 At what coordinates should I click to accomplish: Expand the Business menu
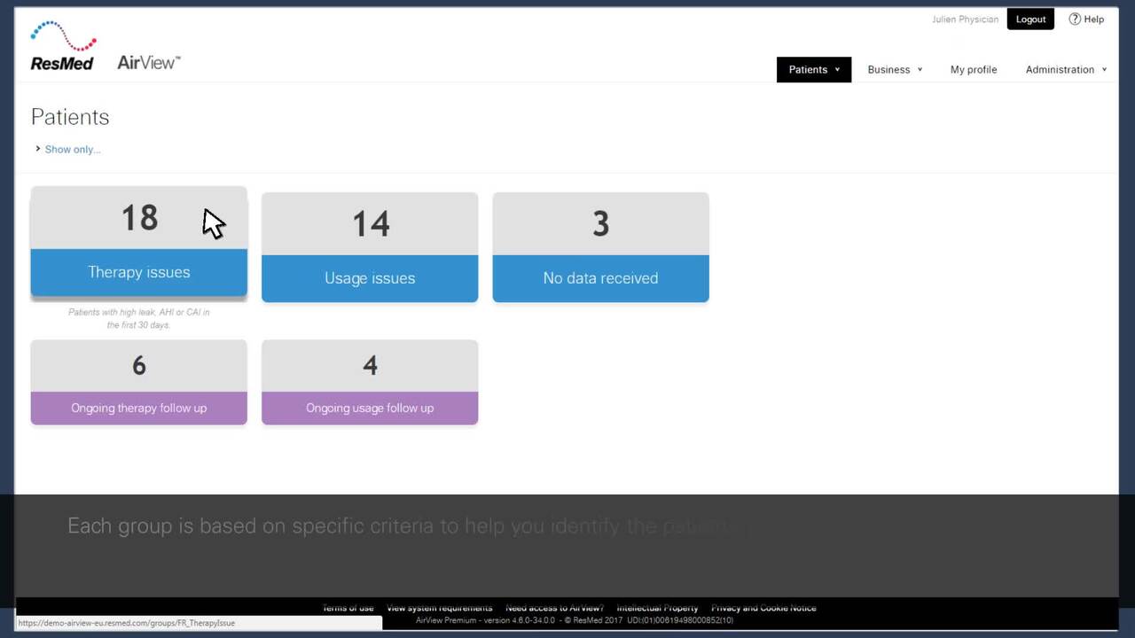point(894,69)
